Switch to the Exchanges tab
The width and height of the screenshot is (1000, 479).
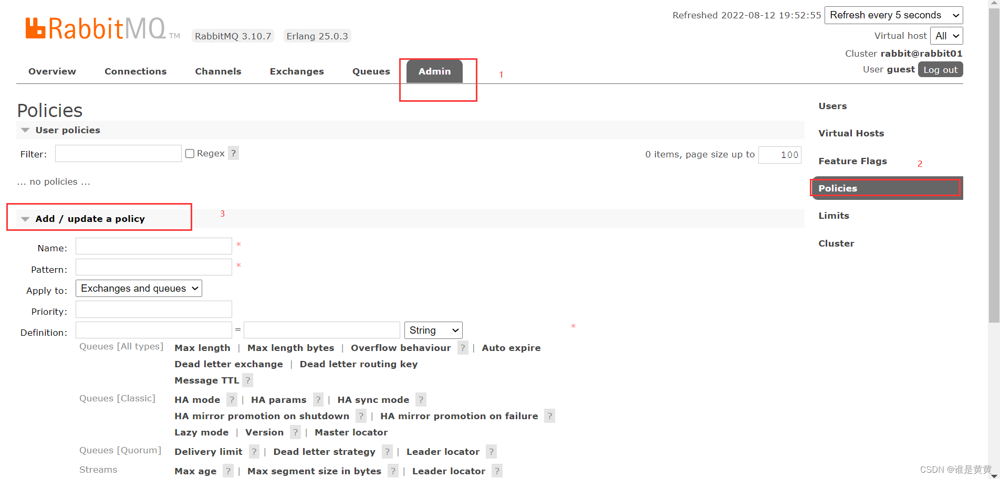click(297, 71)
